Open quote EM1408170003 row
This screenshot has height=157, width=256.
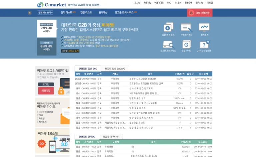pos(144,147)
